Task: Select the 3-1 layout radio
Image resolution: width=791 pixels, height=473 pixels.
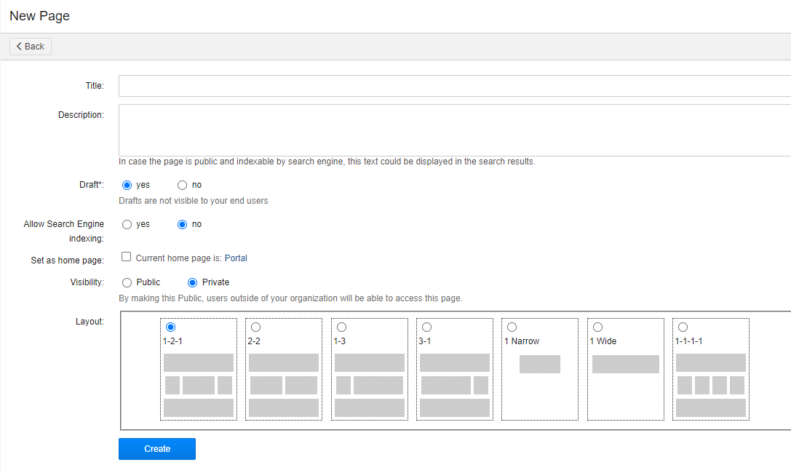Action: pos(426,327)
